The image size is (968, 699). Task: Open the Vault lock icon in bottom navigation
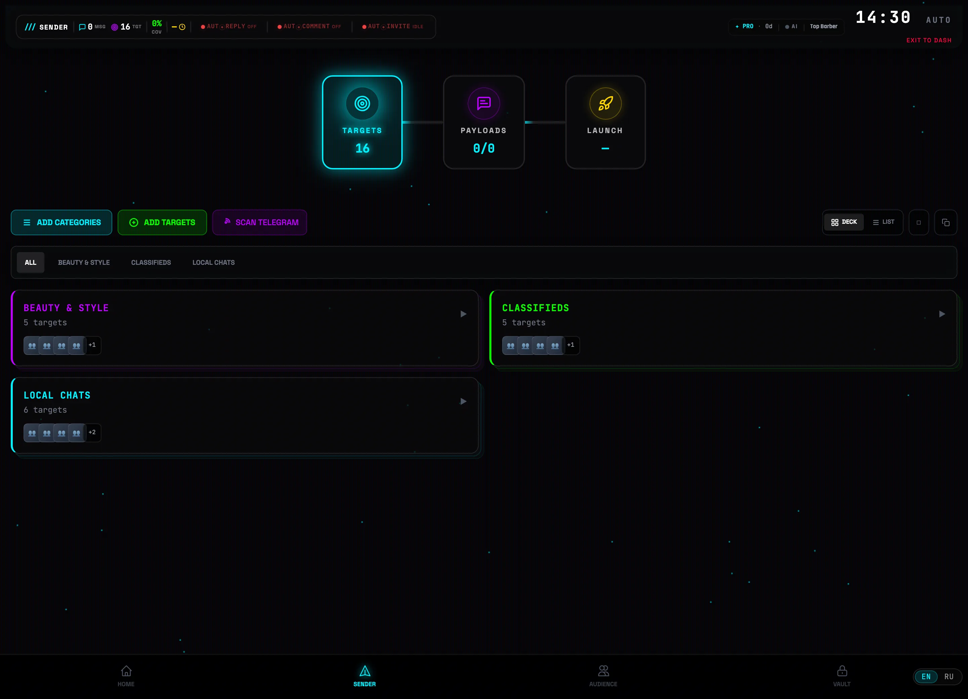pyautogui.click(x=842, y=671)
